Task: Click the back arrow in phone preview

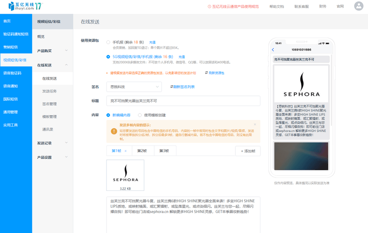Action: [273, 50]
